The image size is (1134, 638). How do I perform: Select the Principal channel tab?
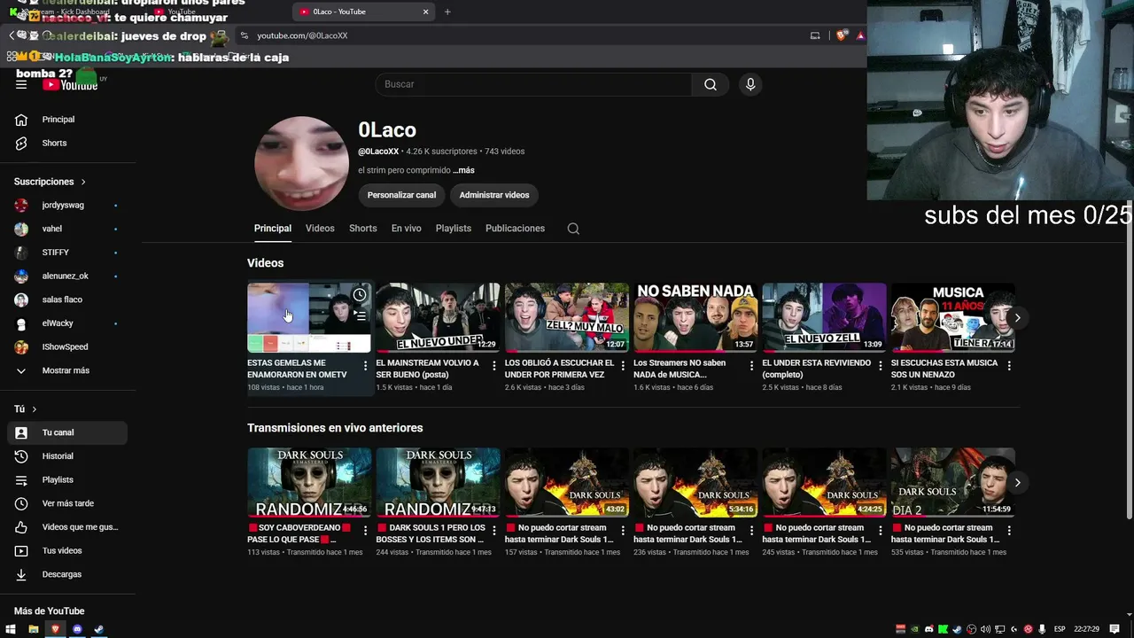tap(273, 229)
